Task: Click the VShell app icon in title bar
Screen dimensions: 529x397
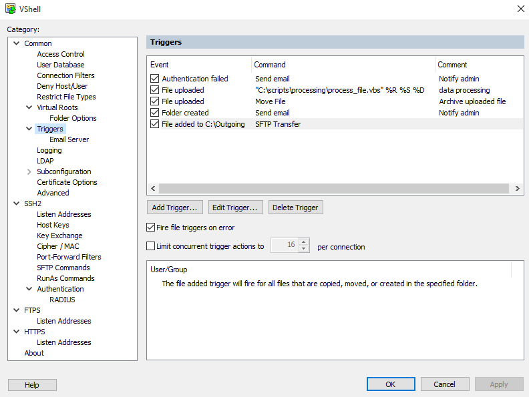Action: click(11, 9)
